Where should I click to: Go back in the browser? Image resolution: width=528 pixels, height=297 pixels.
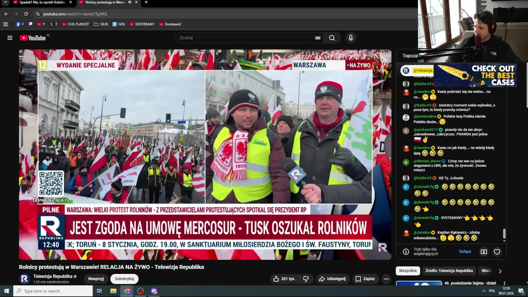pos(6,14)
